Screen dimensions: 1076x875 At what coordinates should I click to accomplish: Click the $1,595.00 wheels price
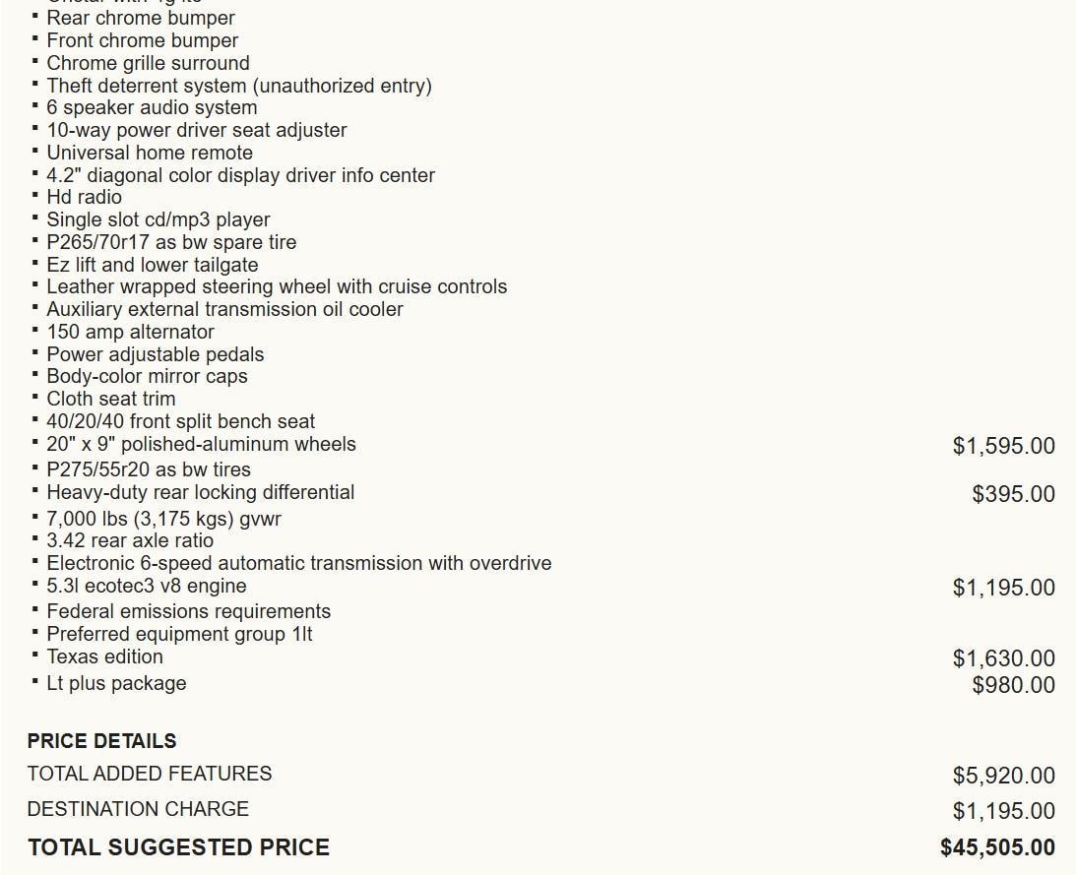coord(1004,446)
